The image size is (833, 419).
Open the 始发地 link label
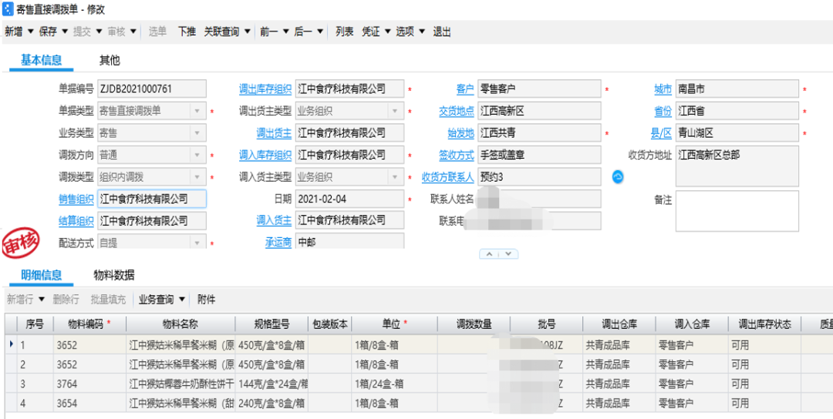pyautogui.click(x=460, y=133)
